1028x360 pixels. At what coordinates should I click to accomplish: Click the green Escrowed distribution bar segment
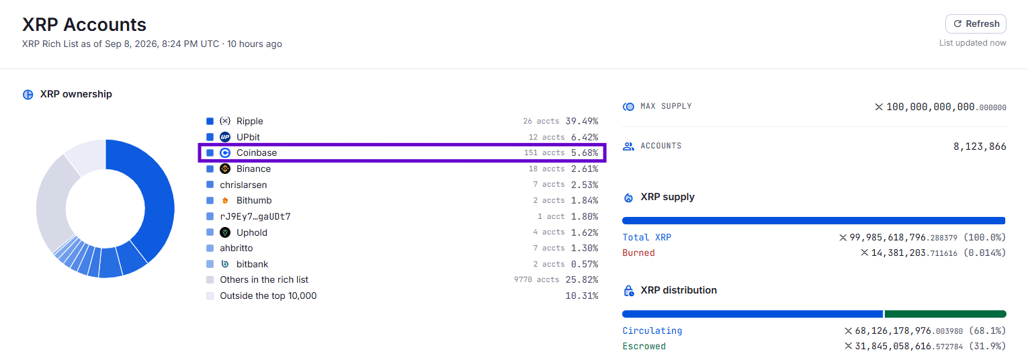point(945,314)
